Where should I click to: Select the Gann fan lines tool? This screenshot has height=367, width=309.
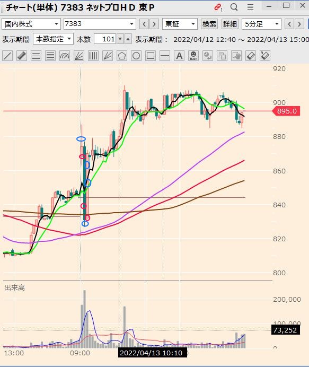click(x=108, y=56)
